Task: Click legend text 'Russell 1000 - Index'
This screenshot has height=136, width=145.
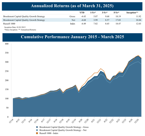Action: coord(49,133)
